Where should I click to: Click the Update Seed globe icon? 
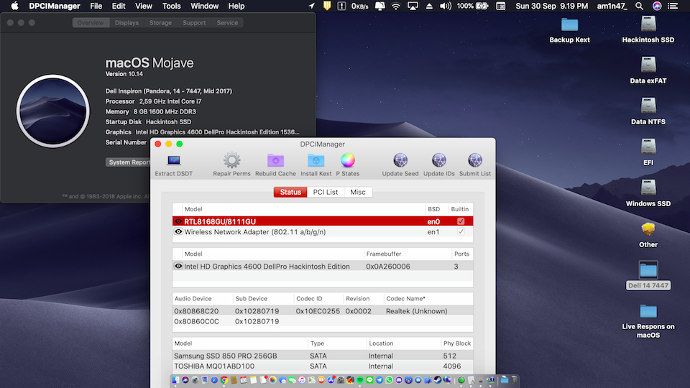pos(400,161)
